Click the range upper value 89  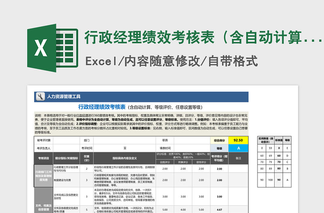point(270,168)
